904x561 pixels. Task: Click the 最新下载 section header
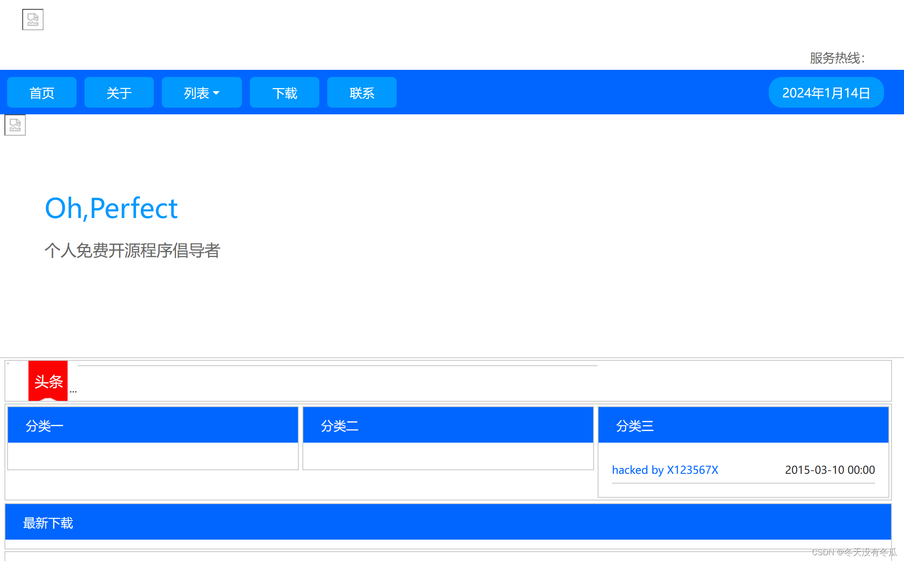tap(48, 522)
